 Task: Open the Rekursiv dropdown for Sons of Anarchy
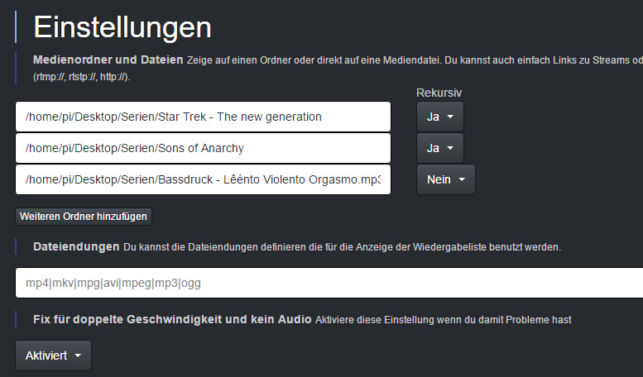click(x=440, y=148)
